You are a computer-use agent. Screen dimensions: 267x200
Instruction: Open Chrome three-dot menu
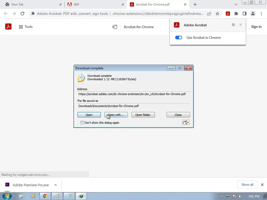(x=261, y=14)
